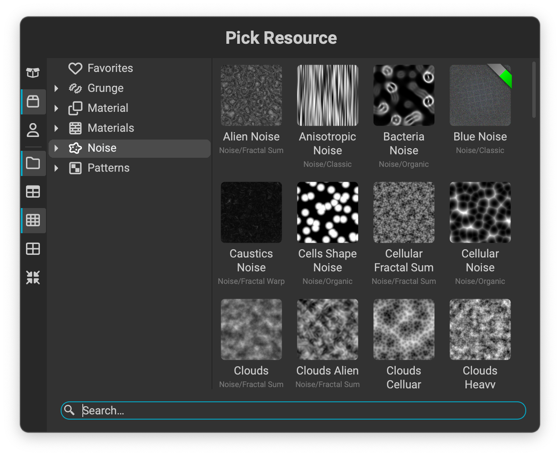Click the 'Blue Noise' title text
Image resolution: width=560 pixels, height=456 pixels.
tap(480, 137)
